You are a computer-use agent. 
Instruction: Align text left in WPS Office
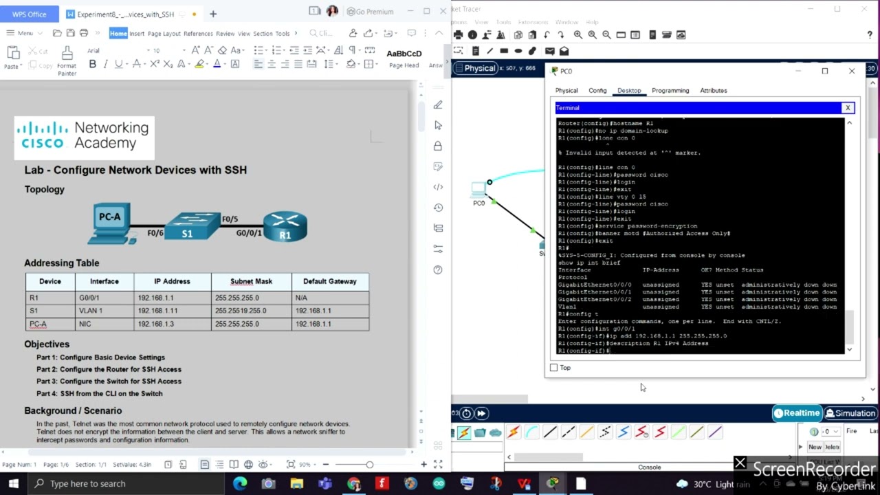pyautogui.click(x=258, y=64)
